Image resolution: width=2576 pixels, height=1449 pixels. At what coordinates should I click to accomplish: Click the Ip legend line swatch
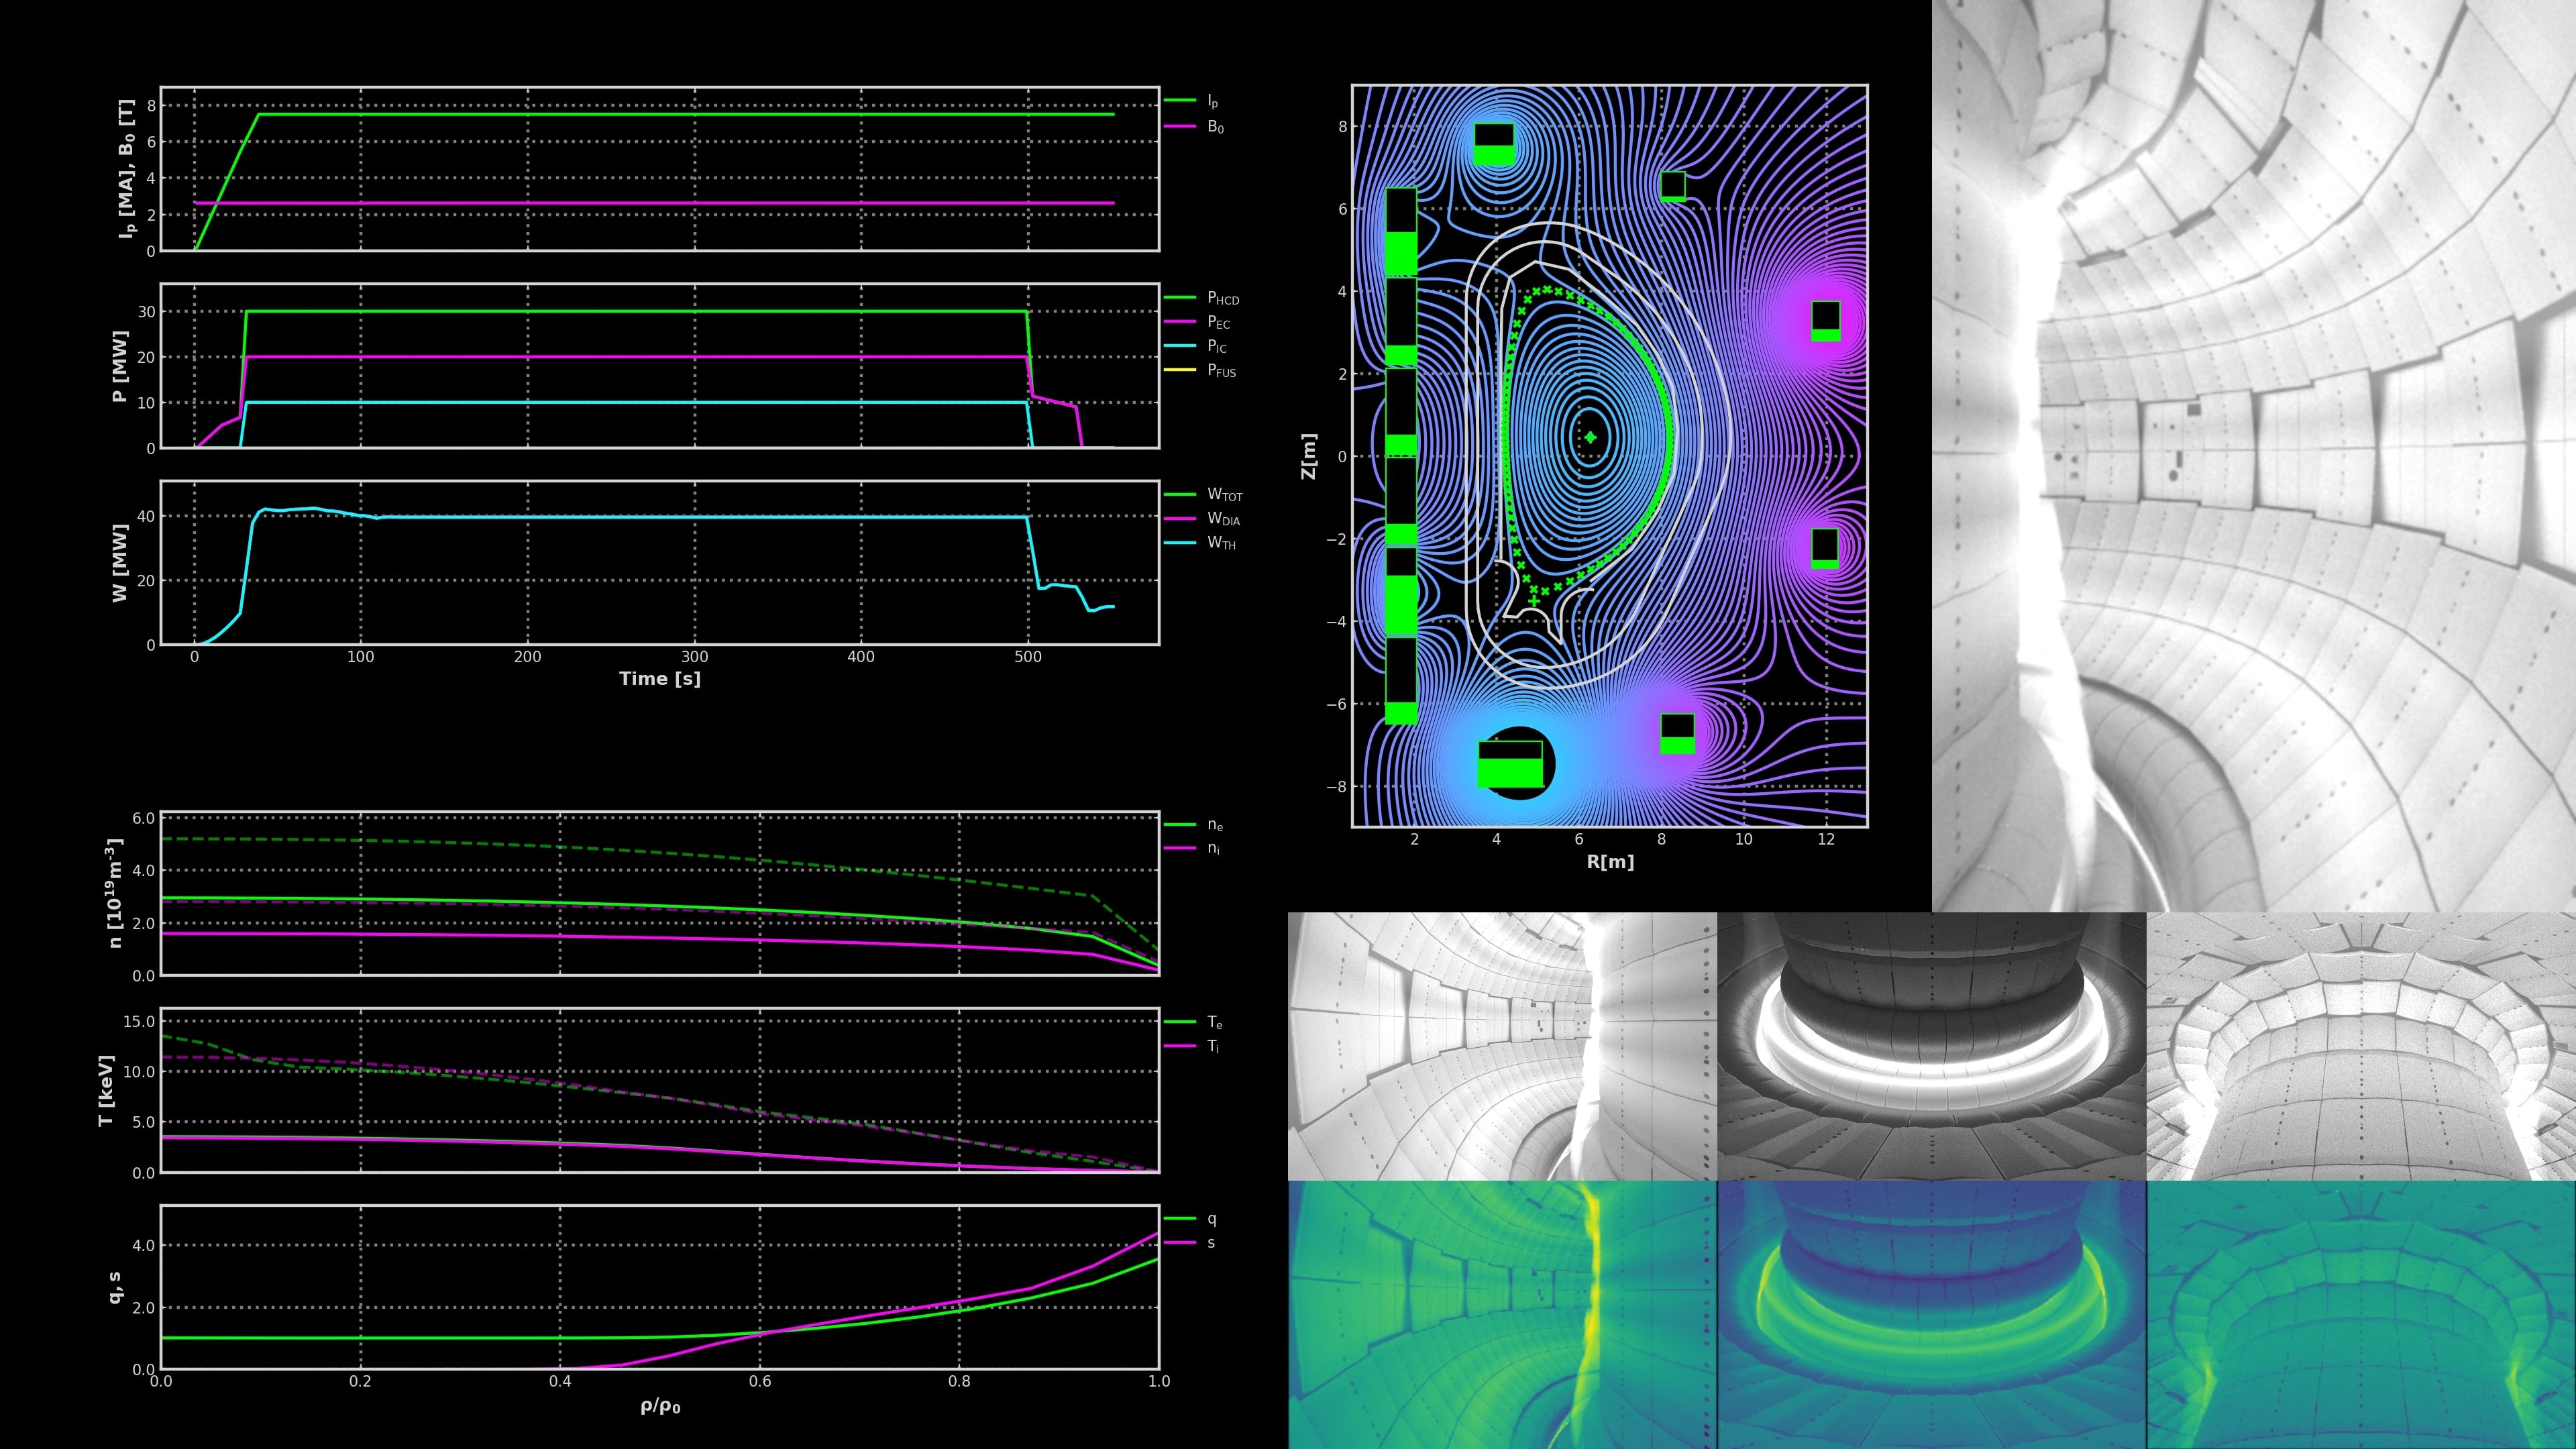(x=1180, y=101)
